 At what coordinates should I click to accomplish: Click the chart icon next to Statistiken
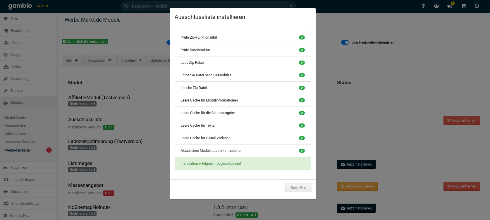click(x=6, y=168)
